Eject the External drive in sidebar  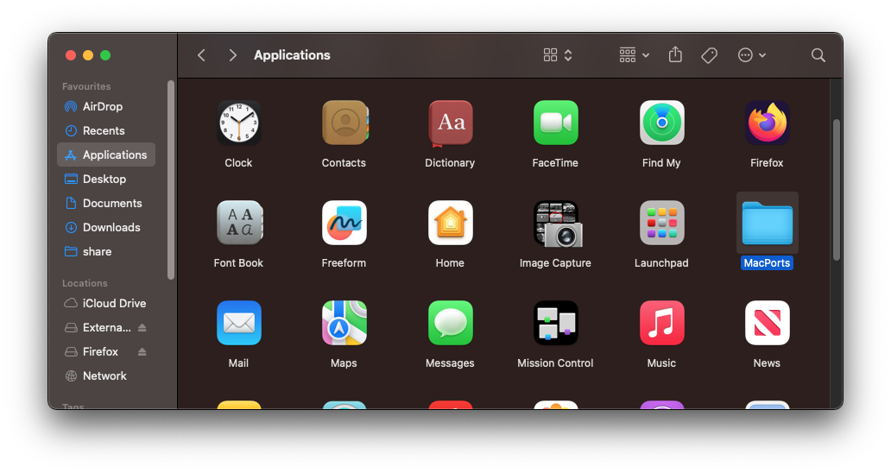[x=142, y=328]
